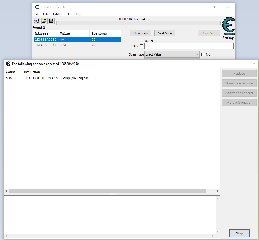Click the Address column header

click(x=46, y=33)
